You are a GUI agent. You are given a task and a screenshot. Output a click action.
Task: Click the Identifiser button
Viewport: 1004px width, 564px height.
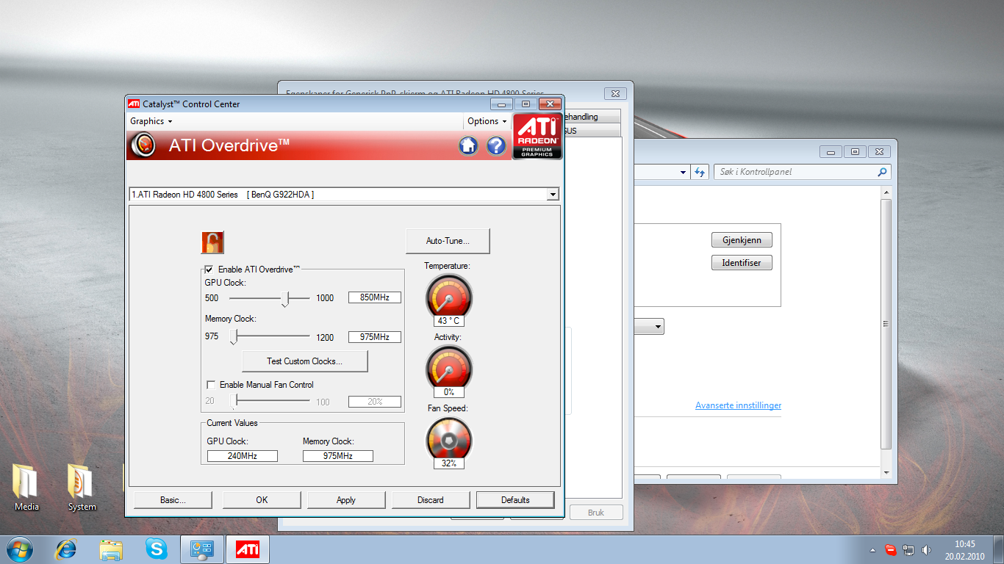coord(742,262)
